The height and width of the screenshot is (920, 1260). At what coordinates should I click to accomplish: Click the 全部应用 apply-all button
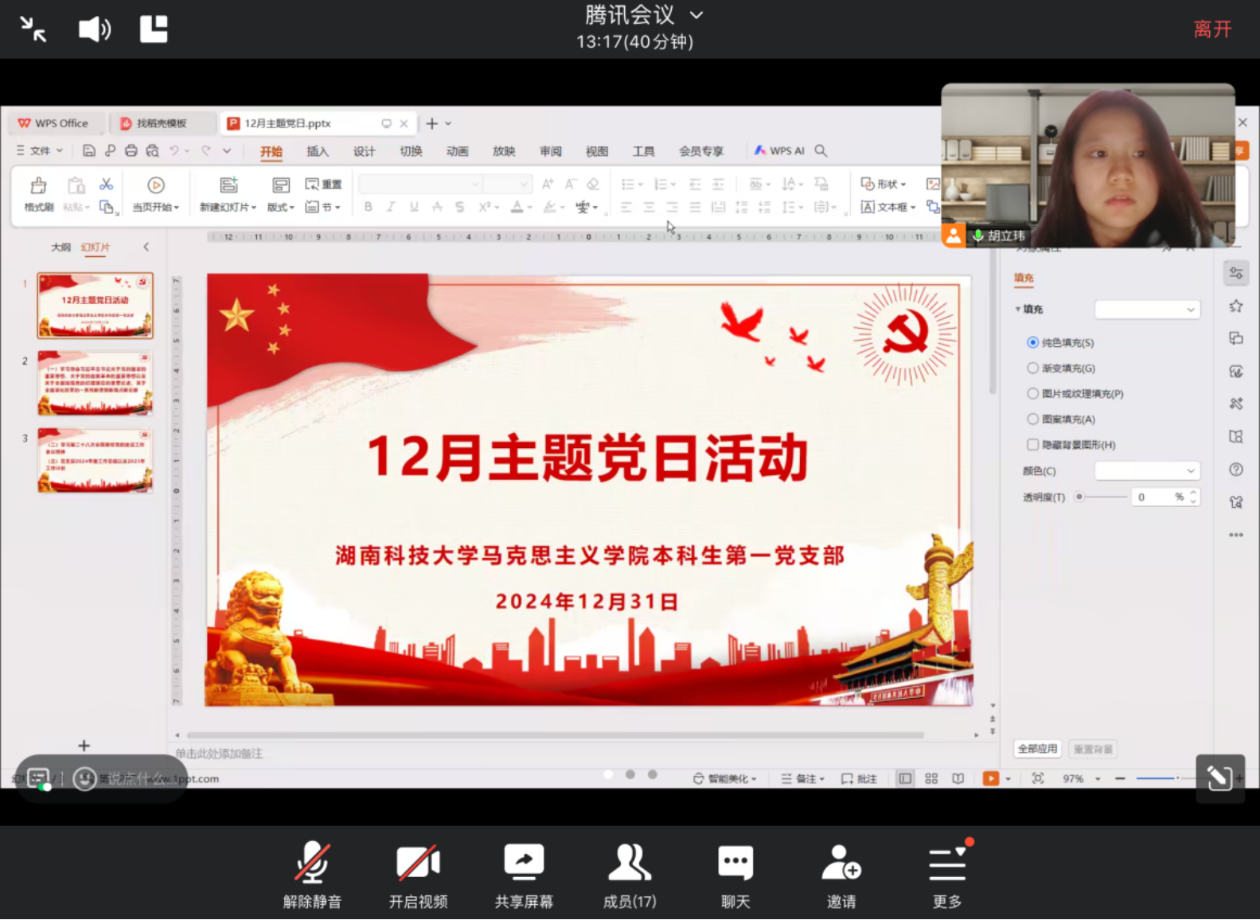pos(1037,749)
